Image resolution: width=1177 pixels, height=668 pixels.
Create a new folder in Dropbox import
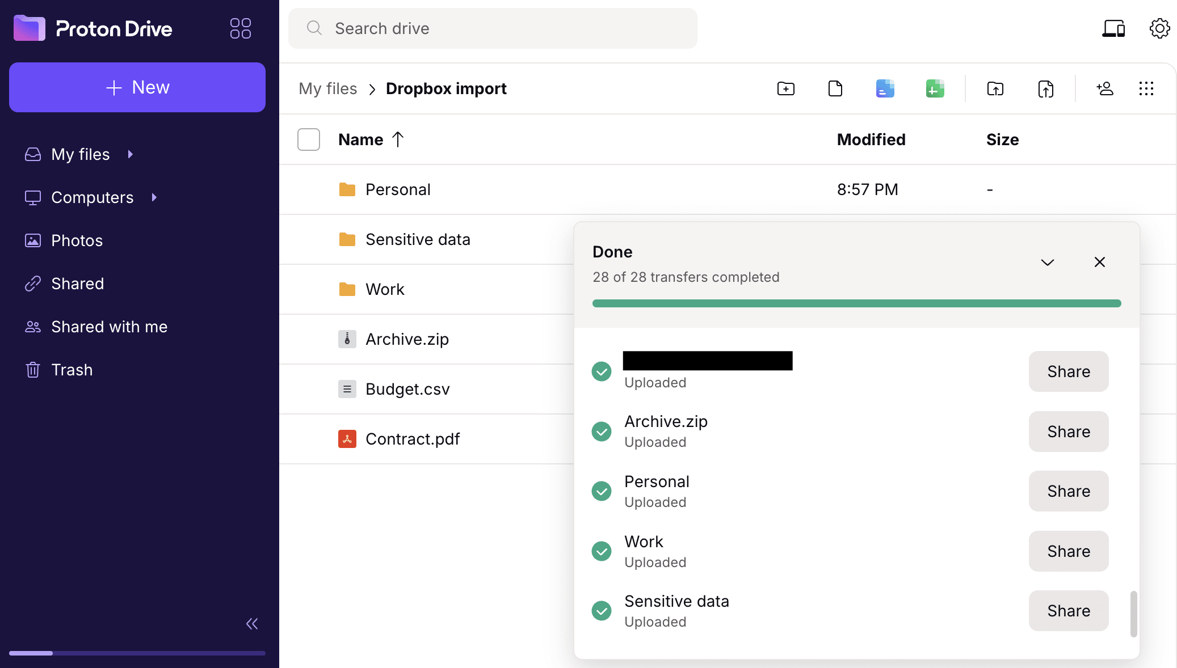(x=785, y=88)
